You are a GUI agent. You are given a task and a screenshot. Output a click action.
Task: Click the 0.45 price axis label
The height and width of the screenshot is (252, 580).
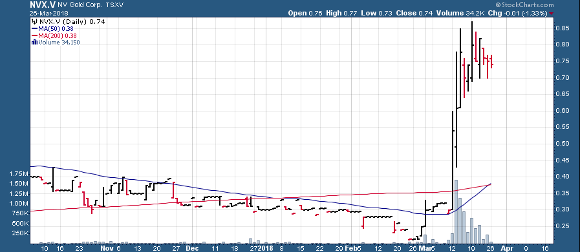tap(562, 160)
